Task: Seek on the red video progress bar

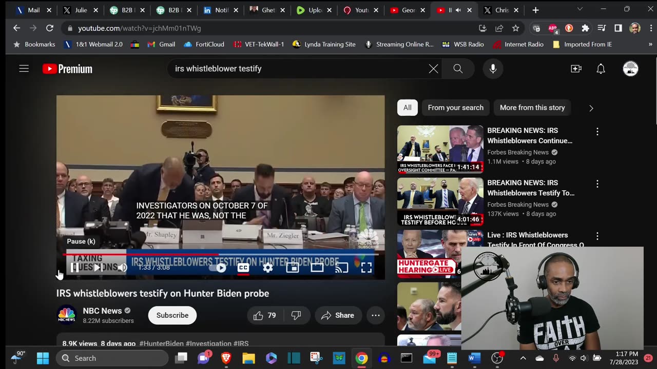Action: (x=221, y=254)
